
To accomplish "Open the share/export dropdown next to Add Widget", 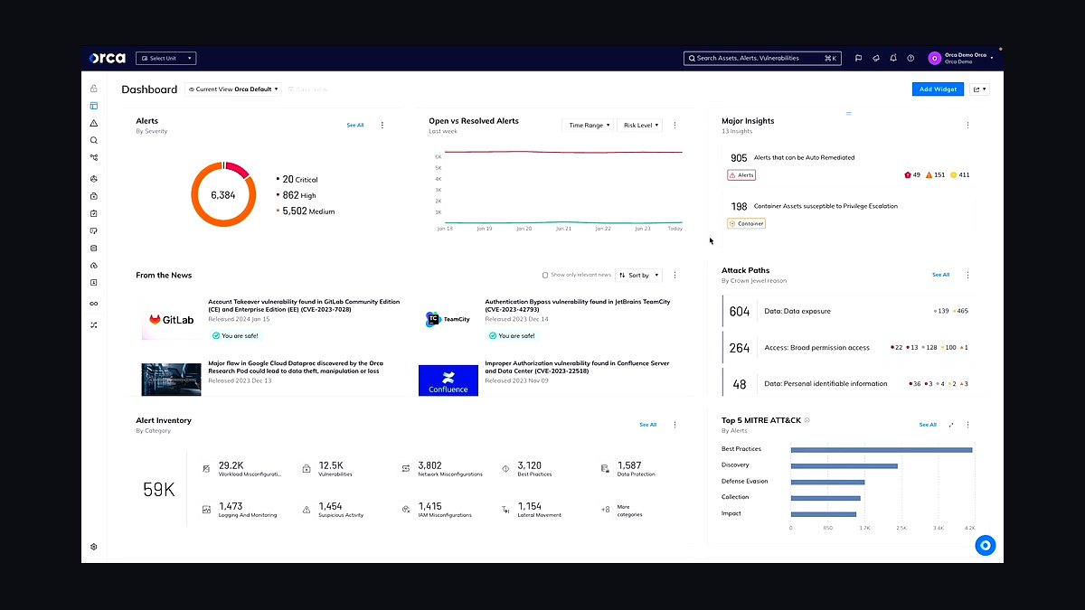I will point(979,89).
